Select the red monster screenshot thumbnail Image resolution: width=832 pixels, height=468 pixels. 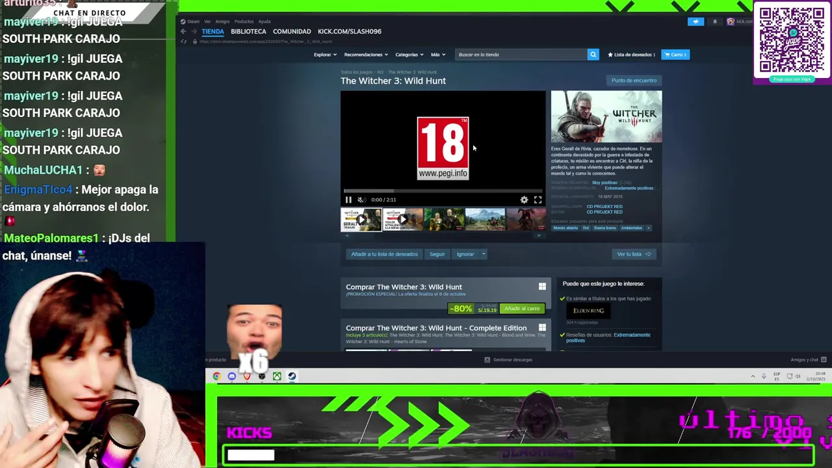click(526, 220)
